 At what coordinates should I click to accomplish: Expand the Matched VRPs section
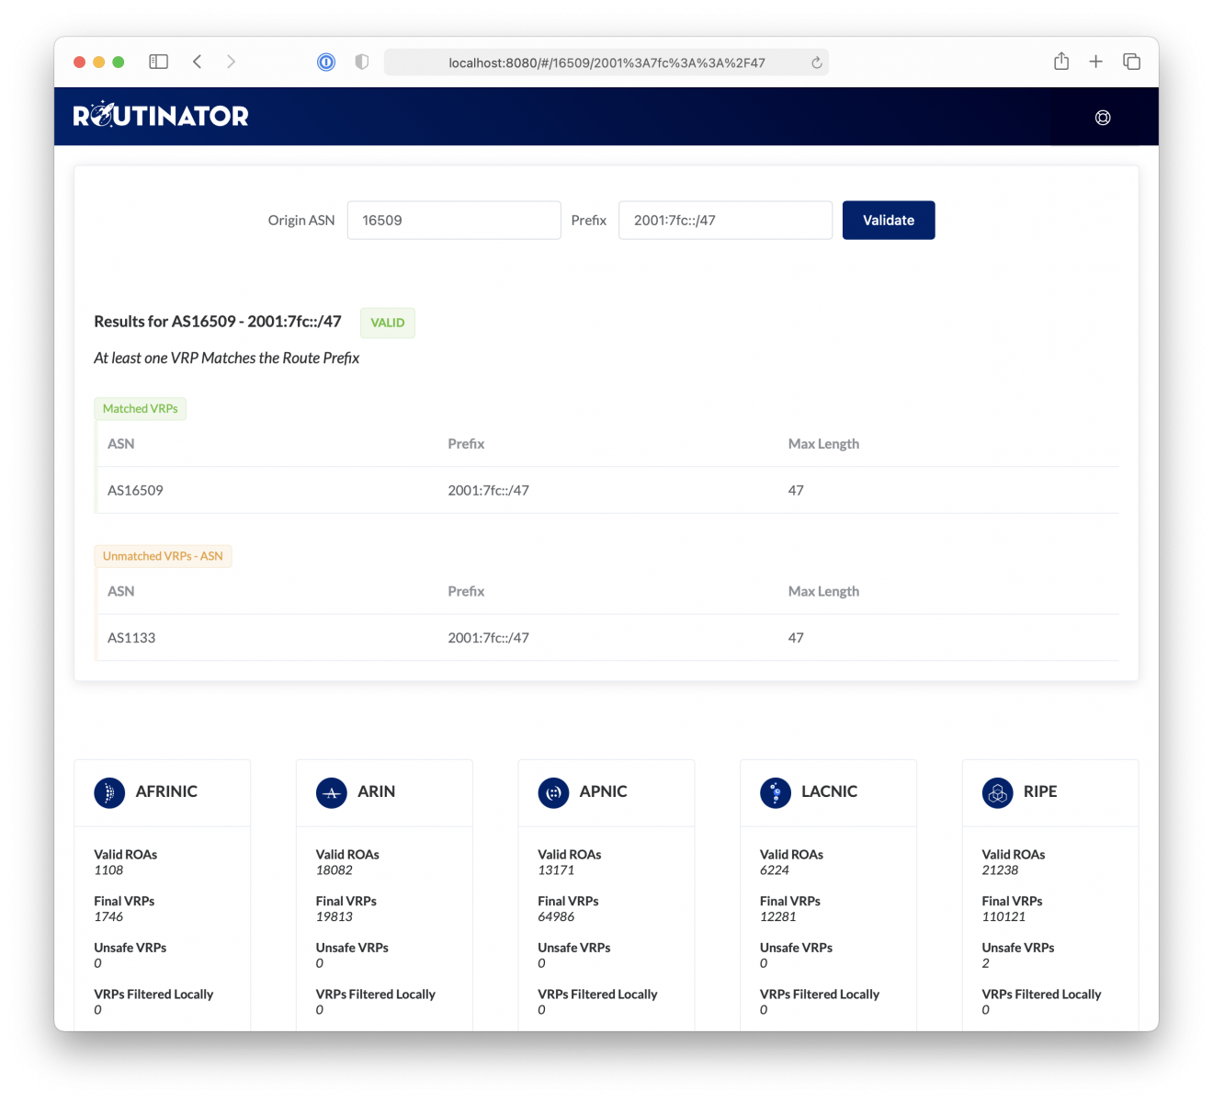coord(140,408)
